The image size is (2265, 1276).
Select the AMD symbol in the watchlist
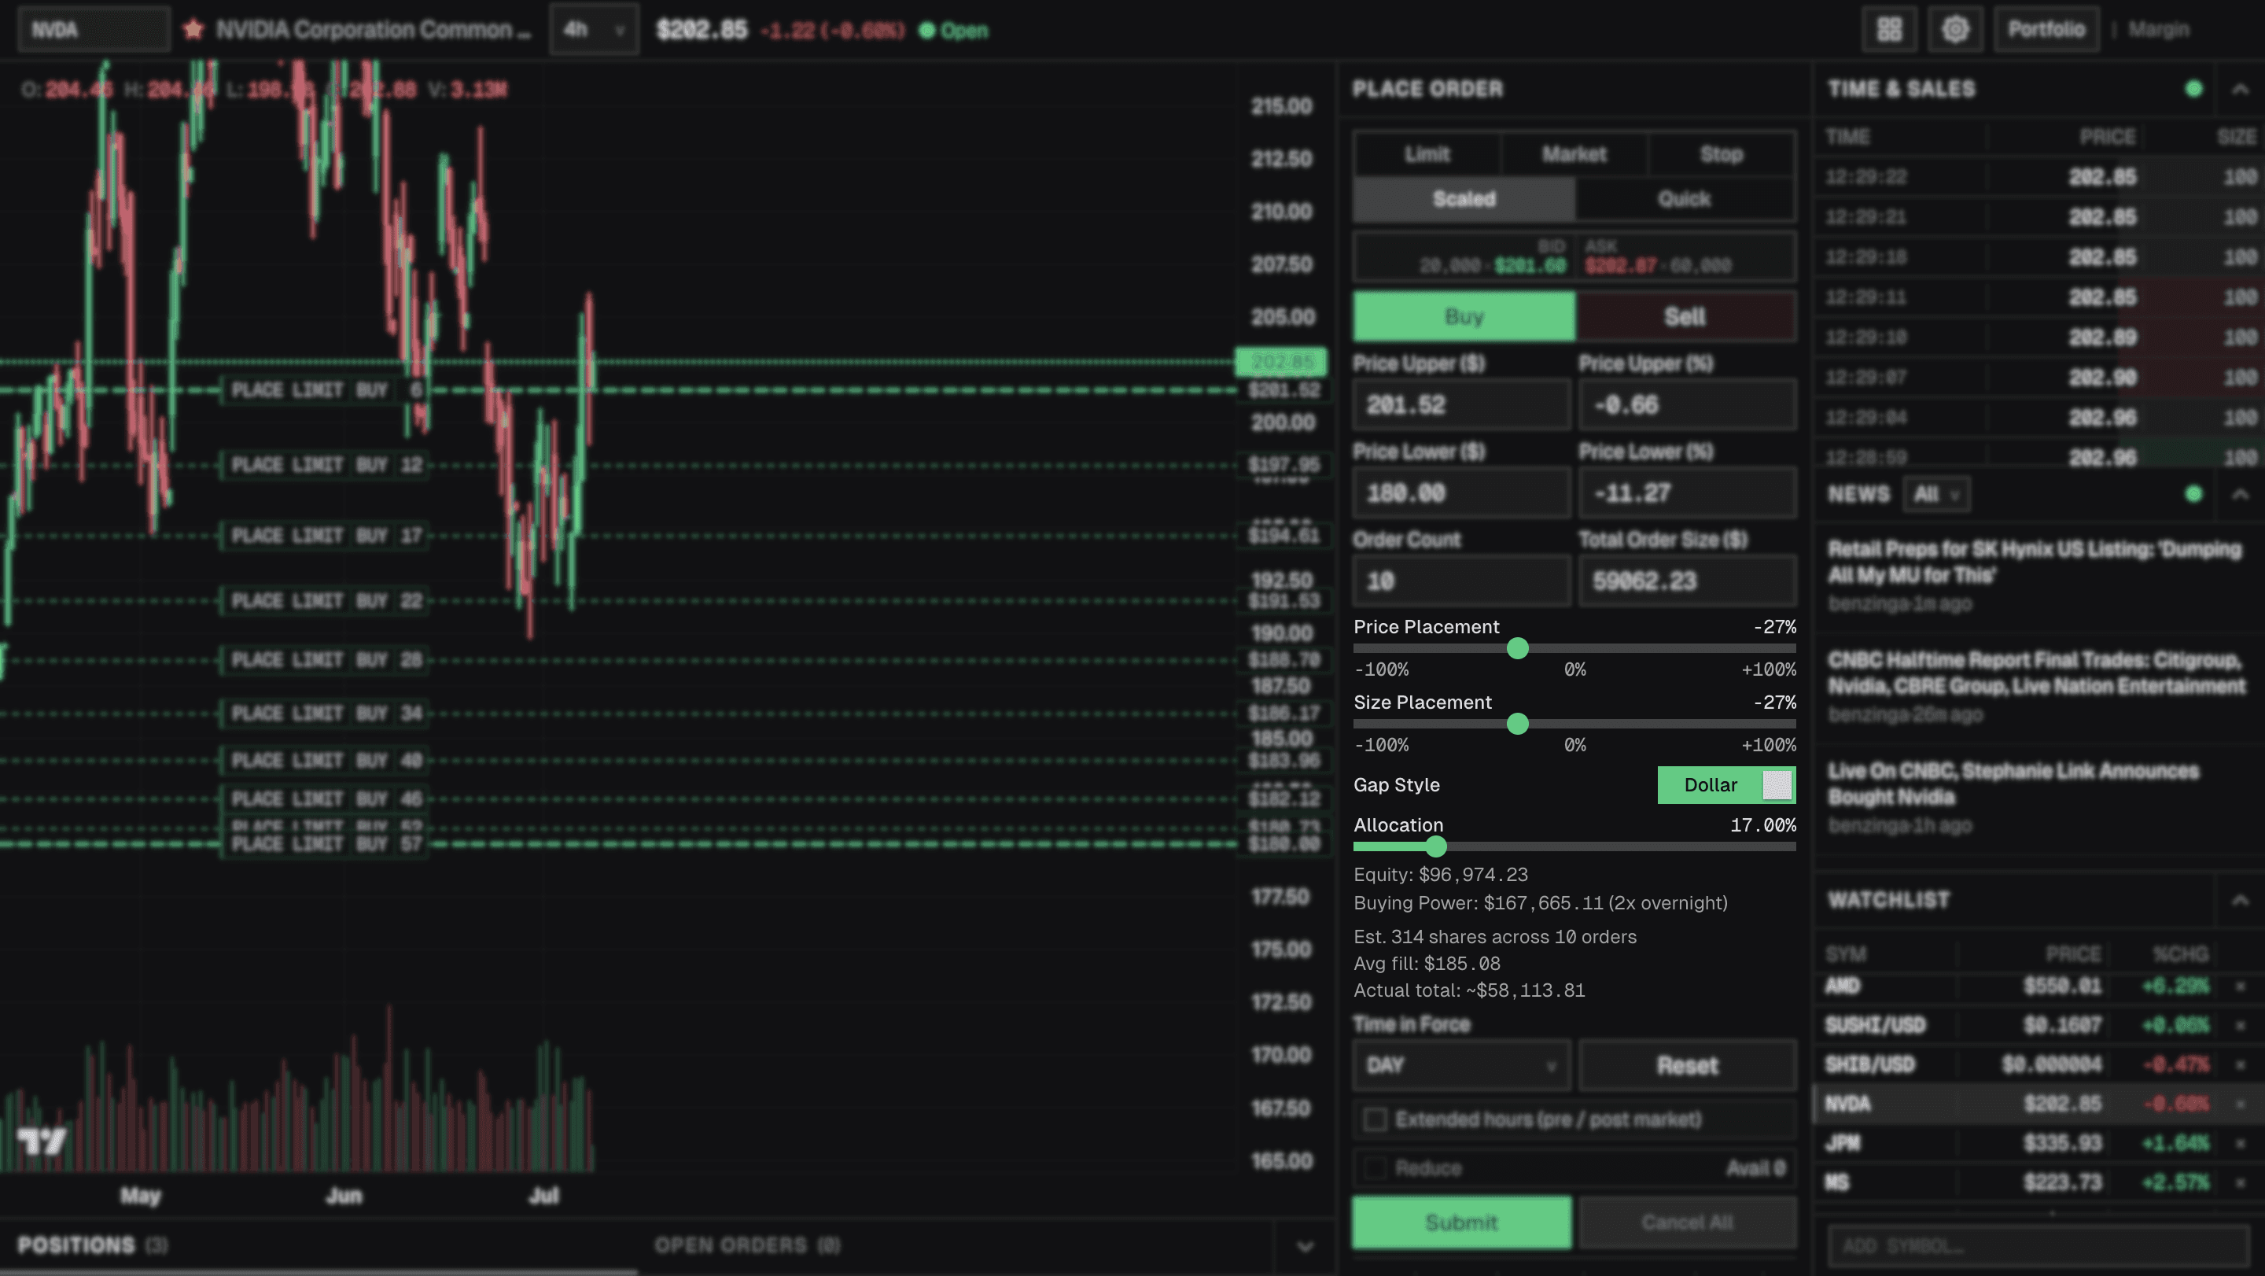point(1842,986)
